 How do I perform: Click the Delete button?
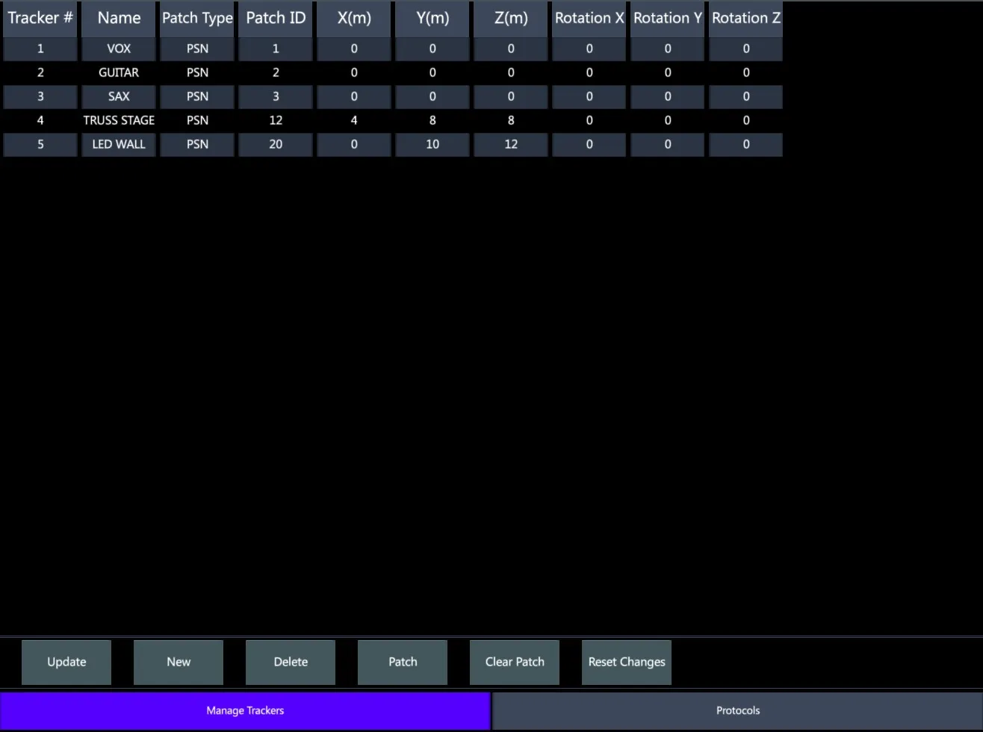pyautogui.click(x=291, y=662)
